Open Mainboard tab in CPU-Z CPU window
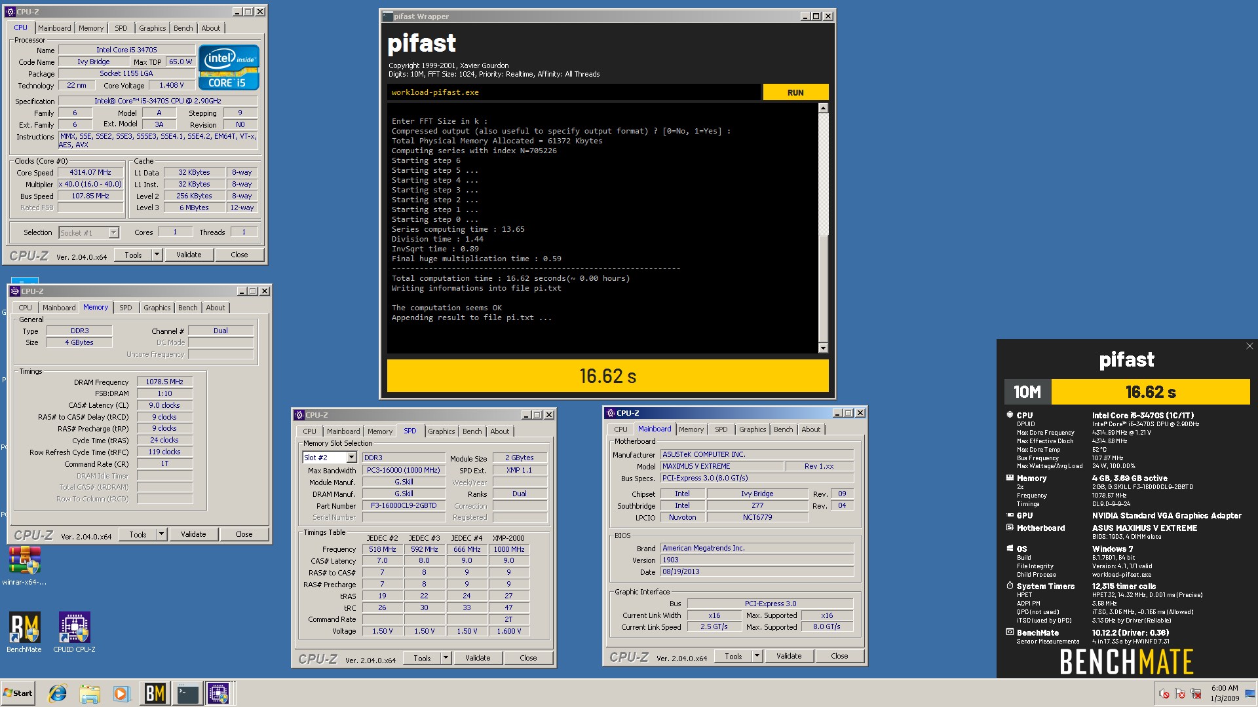 54,28
